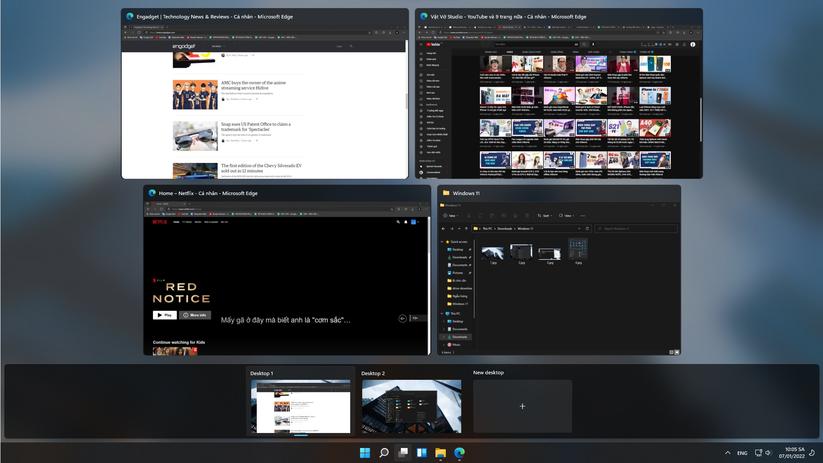The width and height of the screenshot is (823, 463).
Task: Click the New desktop plus button
Action: point(522,406)
